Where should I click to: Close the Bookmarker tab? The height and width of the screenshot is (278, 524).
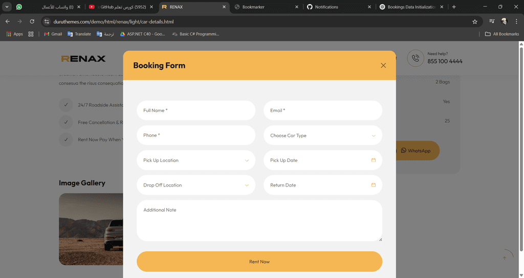[297, 7]
